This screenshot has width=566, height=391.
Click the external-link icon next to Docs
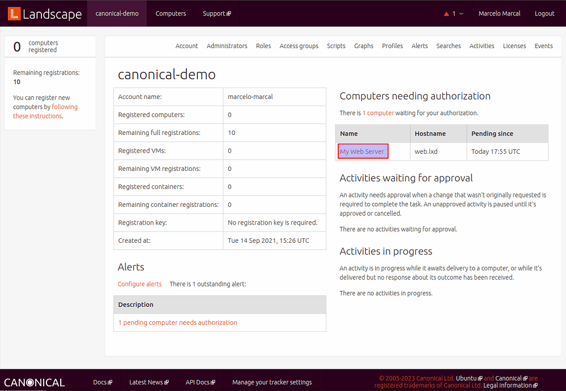click(110, 382)
